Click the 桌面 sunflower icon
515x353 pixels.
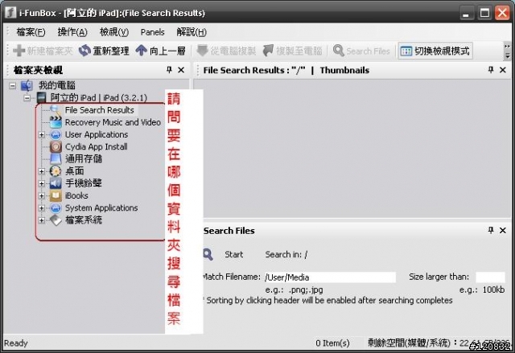(56, 171)
